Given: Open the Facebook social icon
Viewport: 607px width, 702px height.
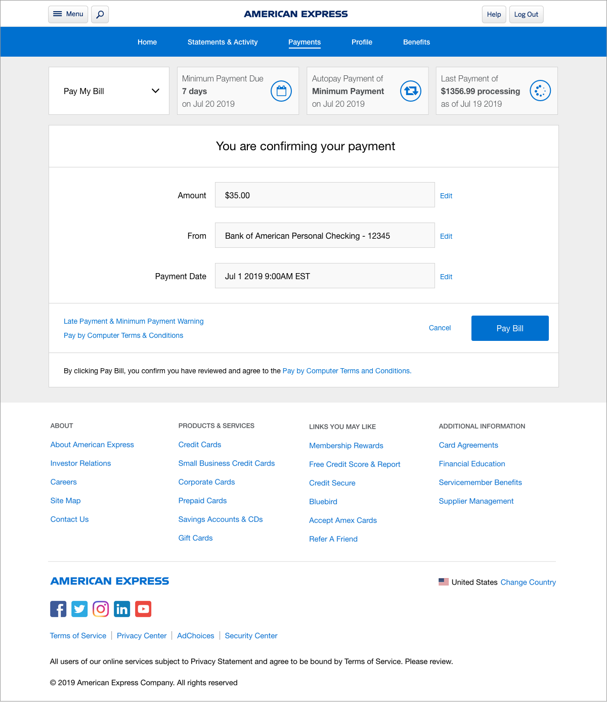Looking at the screenshot, I should (x=58, y=609).
